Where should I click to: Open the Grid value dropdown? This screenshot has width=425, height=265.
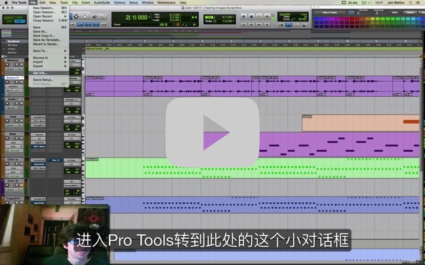[233, 17]
